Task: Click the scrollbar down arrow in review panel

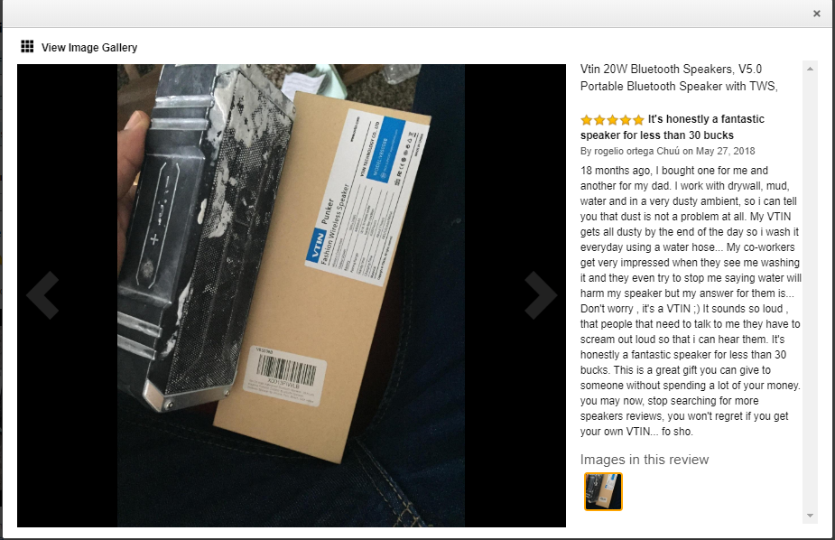Action: click(810, 516)
